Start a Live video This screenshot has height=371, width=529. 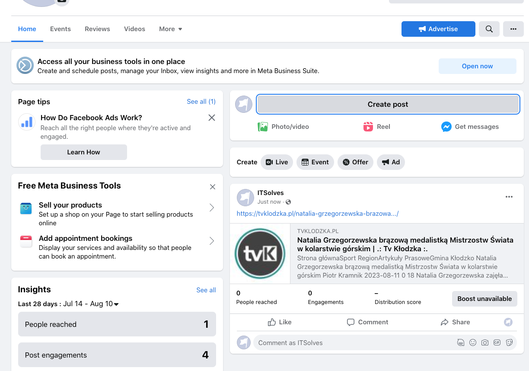pyautogui.click(x=277, y=162)
